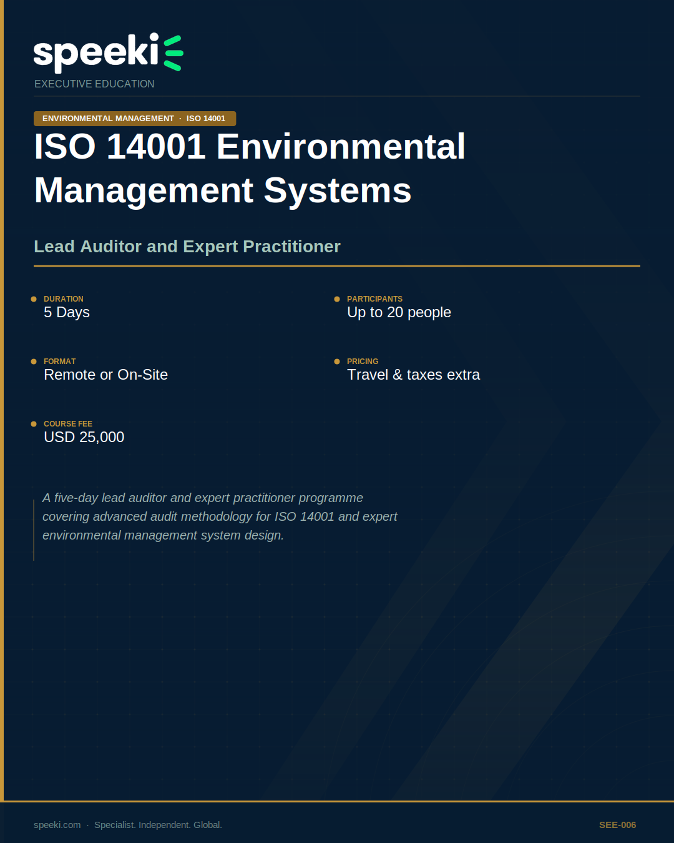This screenshot has height=843, width=674.
Task: Click the bullet dot beside DURATION
Action: (34, 299)
